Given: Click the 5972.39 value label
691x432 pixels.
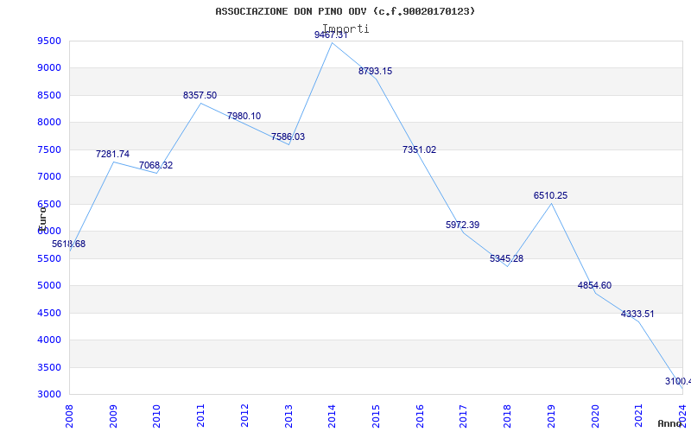Looking at the screenshot, I should (x=462, y=225).
